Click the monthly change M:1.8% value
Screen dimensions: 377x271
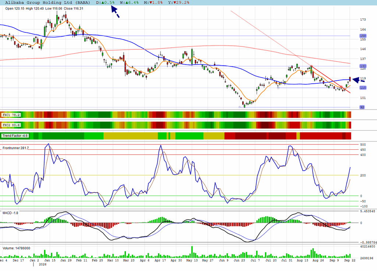point(153,3)
